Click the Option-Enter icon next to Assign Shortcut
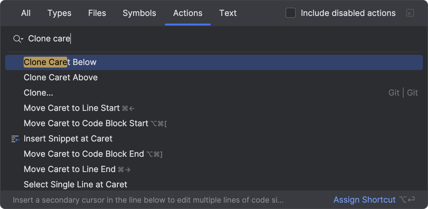The height and width of the screenshot is (209, 428). click(x=406, y=200)
